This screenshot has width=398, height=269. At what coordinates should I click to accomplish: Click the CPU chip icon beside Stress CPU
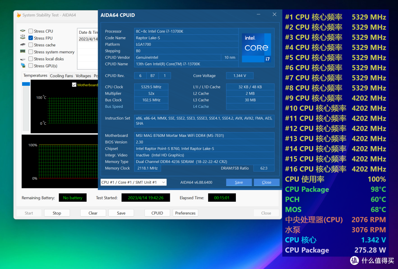tap(23, 31)
